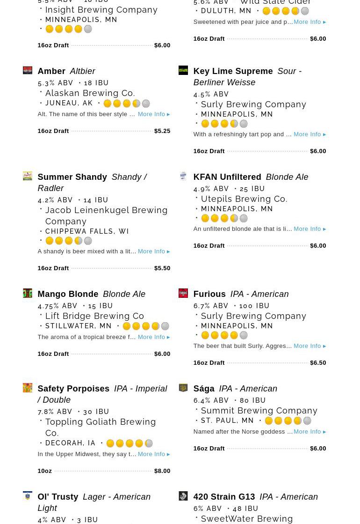Click the Ol' Trusty beer logo icon
This screenshot has width=360, height=524.
coord(28,496)
